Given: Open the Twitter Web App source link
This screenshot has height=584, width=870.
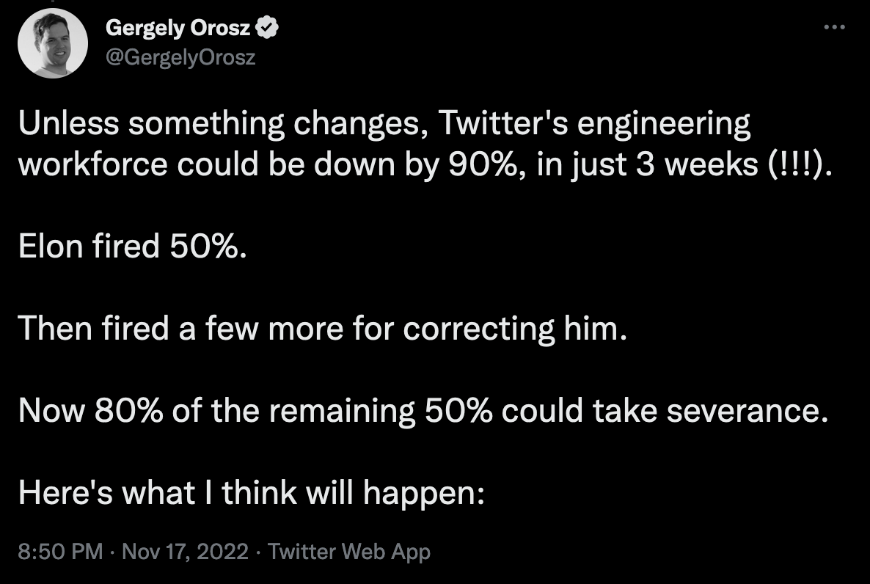Looking at the screenshot, I should (x=349, y=551).
